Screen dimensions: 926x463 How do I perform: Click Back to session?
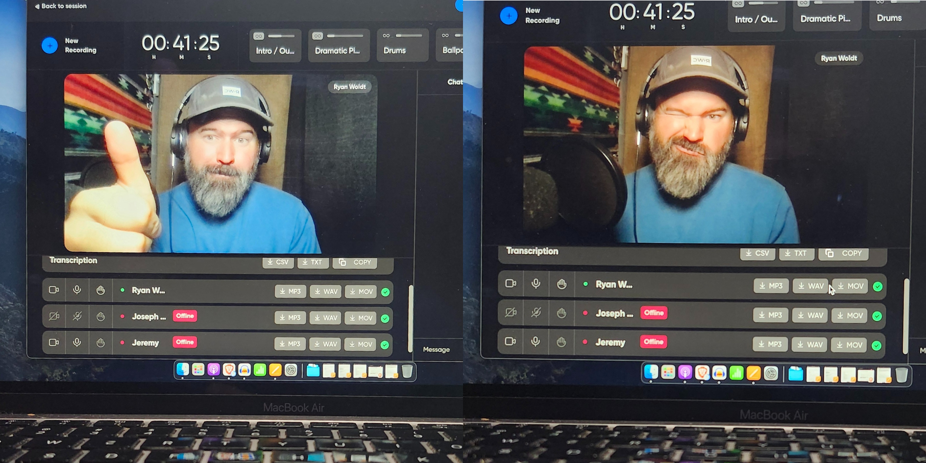pos(60,6)
